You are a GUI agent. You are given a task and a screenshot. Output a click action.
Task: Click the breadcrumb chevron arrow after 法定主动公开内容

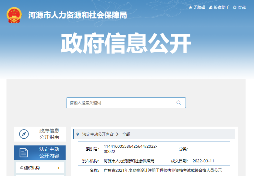coord(117,134)
